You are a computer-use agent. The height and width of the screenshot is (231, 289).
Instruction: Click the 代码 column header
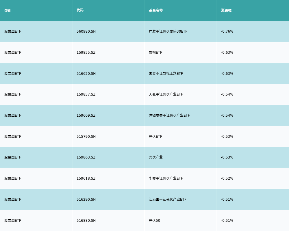tap(80, 10)
